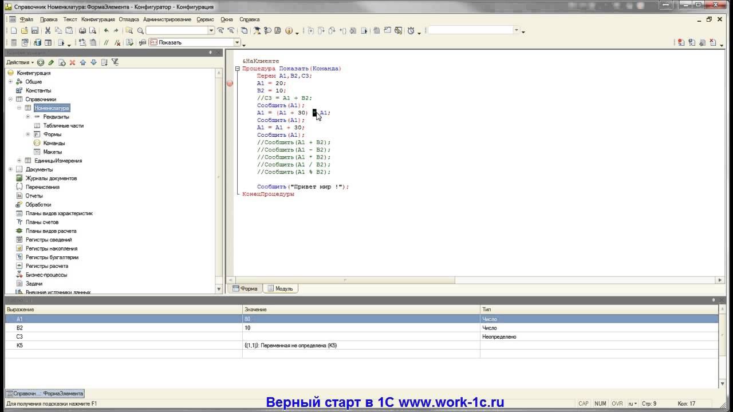The width and height of the screenshot is (733, 412).
Task: Collapse the Справочники tree node
Action: pos(10,99)
